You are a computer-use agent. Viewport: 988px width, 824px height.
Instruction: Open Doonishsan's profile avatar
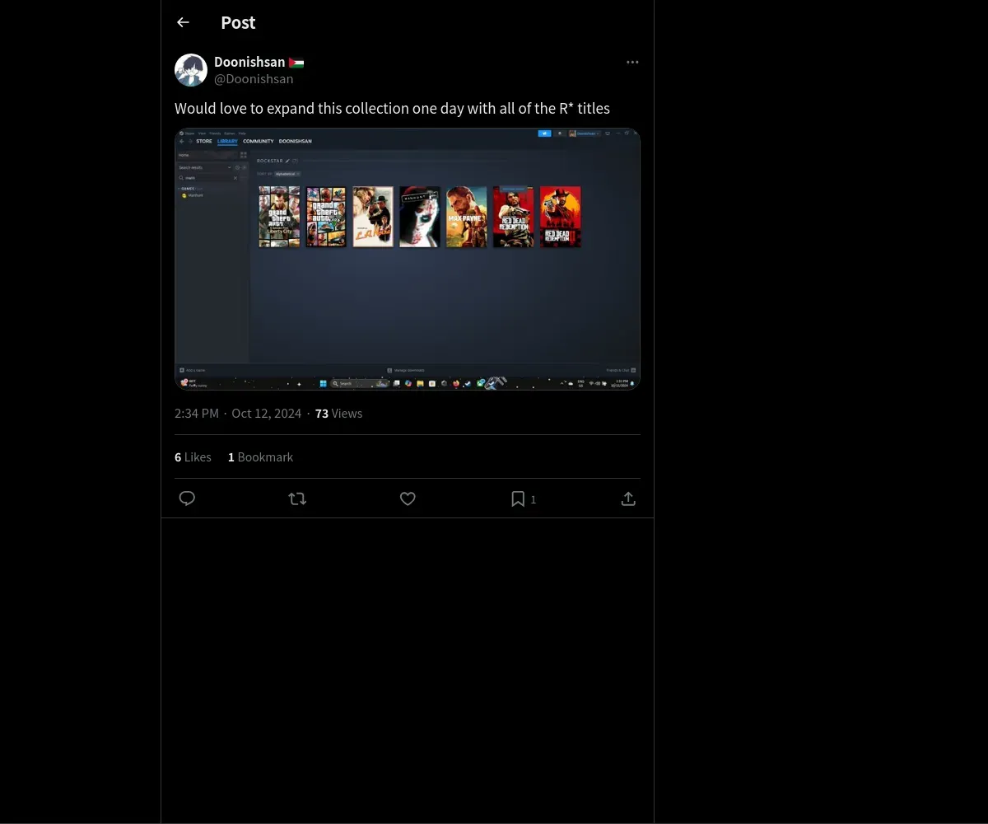coord(191,70)
